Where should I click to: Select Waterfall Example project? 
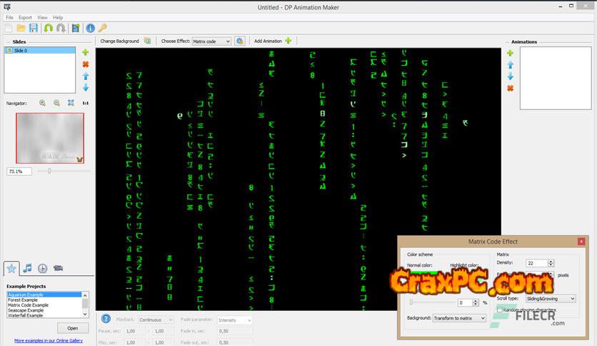44,315
